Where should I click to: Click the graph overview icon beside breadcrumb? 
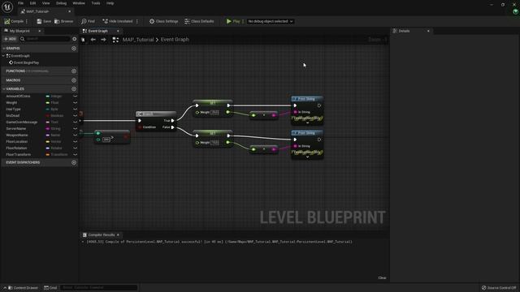(115, 40)
